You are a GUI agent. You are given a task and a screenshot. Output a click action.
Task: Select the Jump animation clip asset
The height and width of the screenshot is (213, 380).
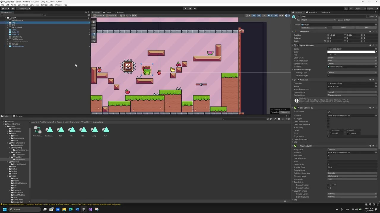(94, 132)
